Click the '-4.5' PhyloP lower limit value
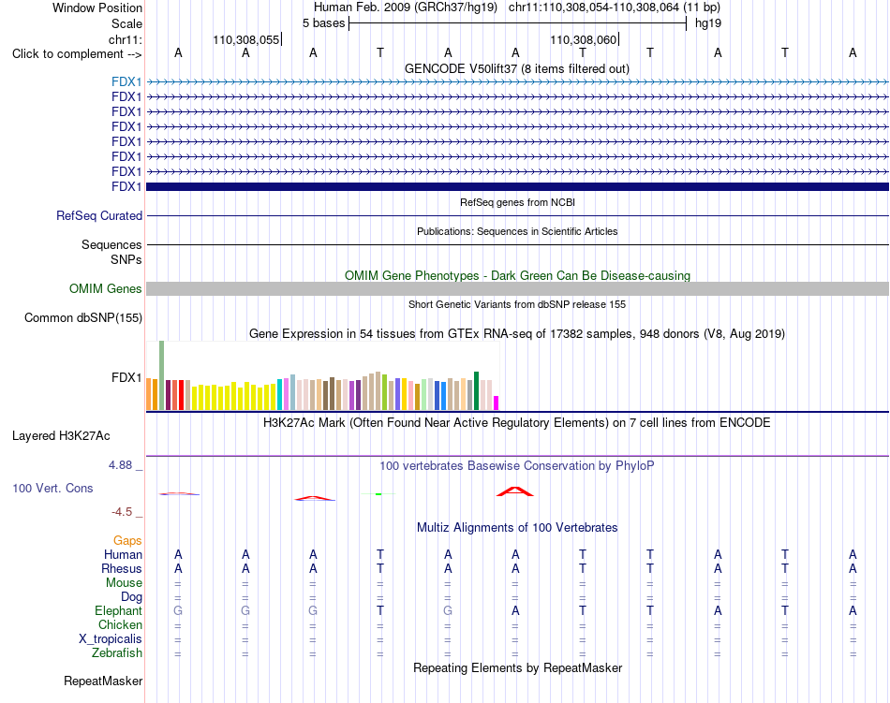This screenshot has width=890, height=703. coord(122,512)
